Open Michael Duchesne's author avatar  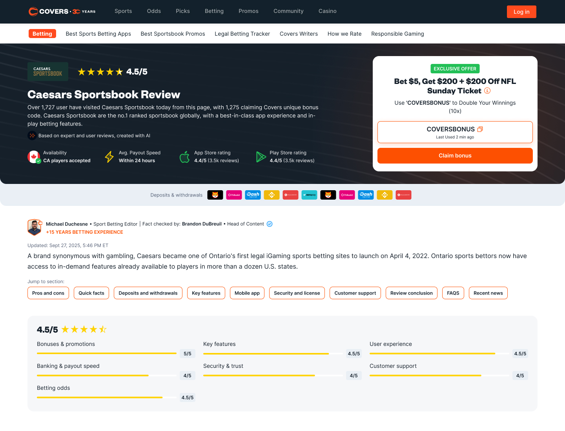(x=35, y=227)
